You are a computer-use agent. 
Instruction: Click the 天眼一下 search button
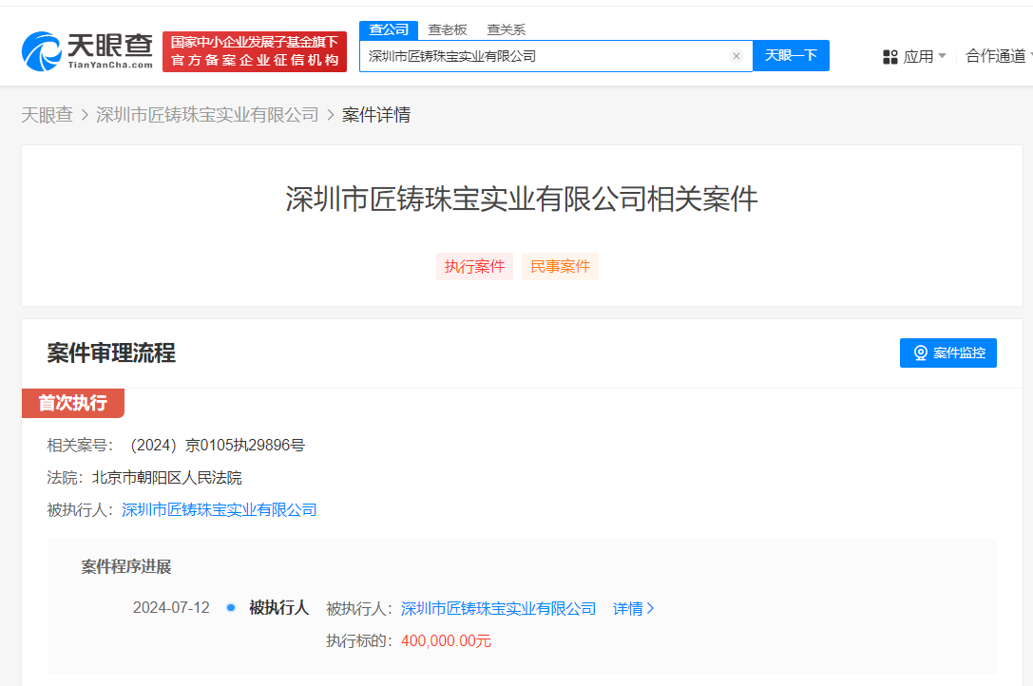(791, 55)
